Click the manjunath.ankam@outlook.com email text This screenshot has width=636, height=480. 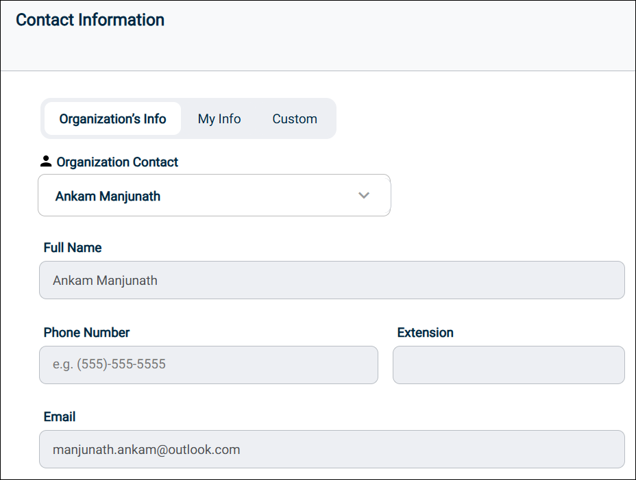point(146,450)
